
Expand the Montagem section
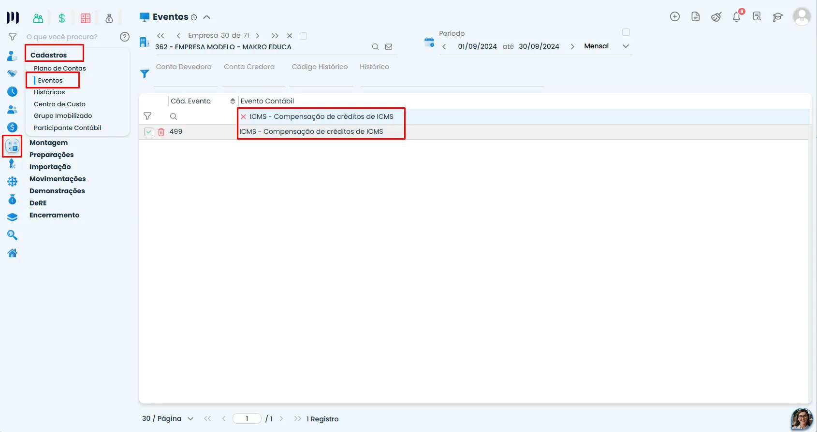pyautogui.click(x=48, y=143)
